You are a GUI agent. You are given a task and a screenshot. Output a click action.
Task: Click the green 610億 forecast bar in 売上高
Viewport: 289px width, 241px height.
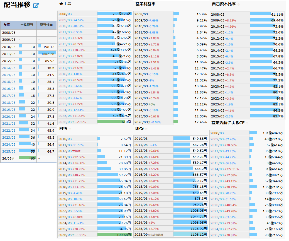114,122
